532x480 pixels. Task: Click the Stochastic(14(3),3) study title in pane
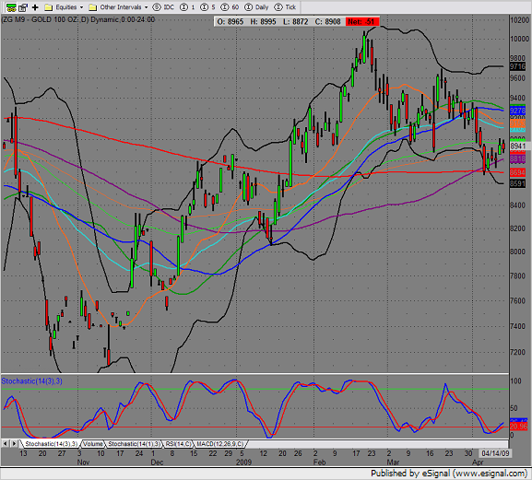point(32,381)
